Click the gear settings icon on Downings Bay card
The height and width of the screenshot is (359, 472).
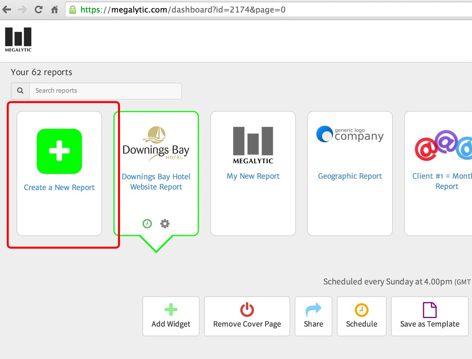point(165,224)
